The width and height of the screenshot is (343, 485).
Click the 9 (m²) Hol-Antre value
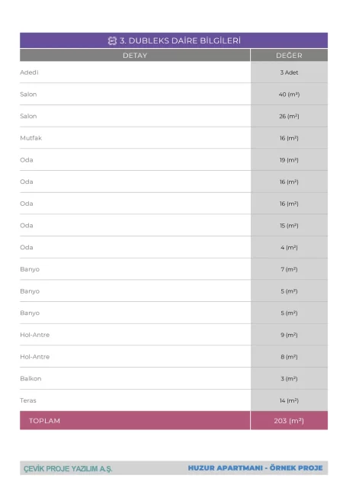click(289, 335)
